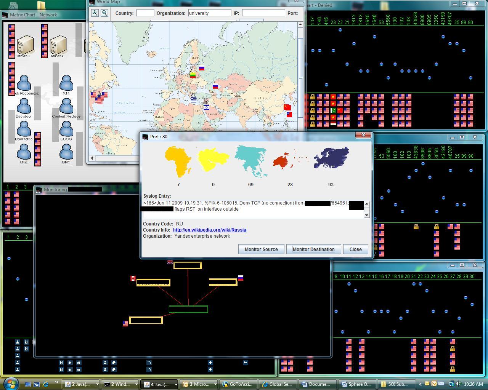Close the Port 80 dialog via Close button

[355, 249]
